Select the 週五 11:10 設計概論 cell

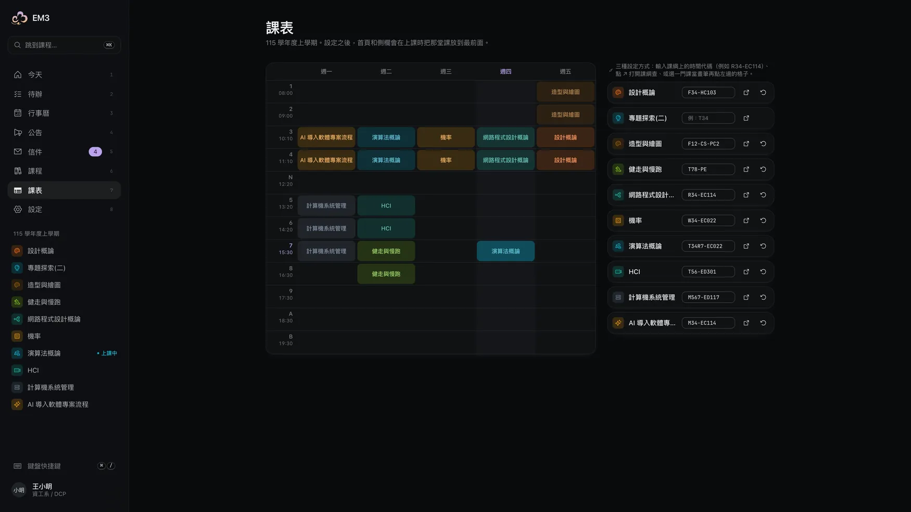(565, 160)
